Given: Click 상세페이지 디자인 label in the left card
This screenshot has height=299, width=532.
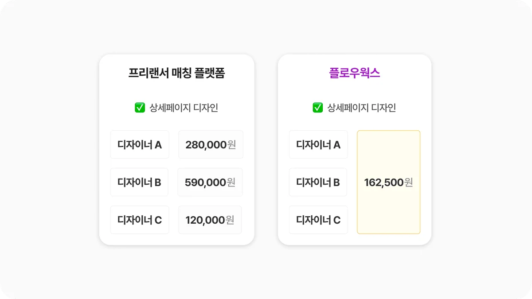Looking at the screenshot, I should tap(184, 108).
